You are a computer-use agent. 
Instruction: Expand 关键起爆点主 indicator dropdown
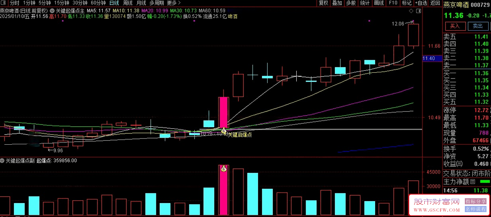[52, 10]
